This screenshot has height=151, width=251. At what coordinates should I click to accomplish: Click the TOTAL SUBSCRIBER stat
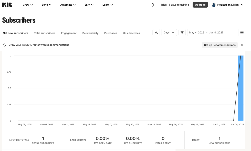[43, 140]
